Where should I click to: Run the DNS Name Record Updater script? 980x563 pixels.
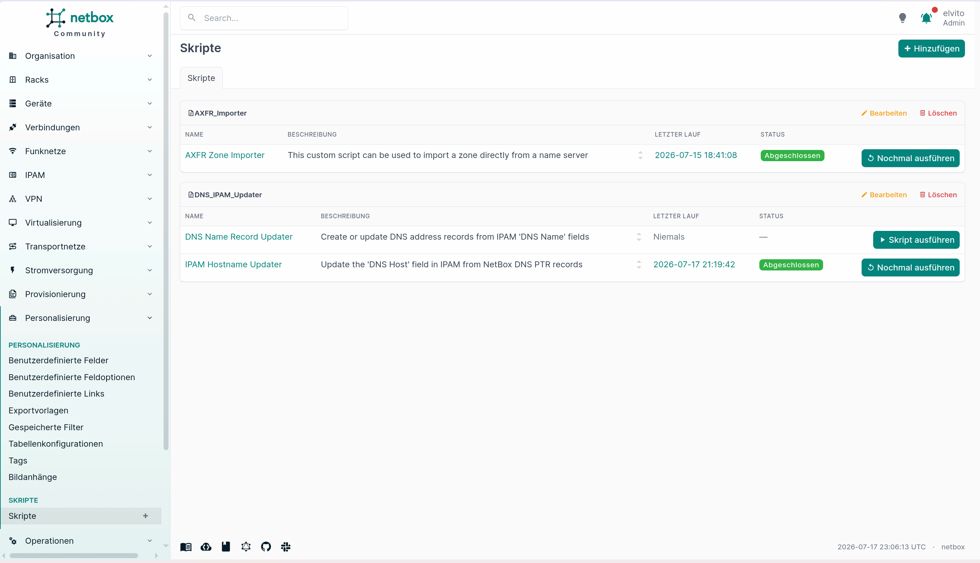coord(916,240)
